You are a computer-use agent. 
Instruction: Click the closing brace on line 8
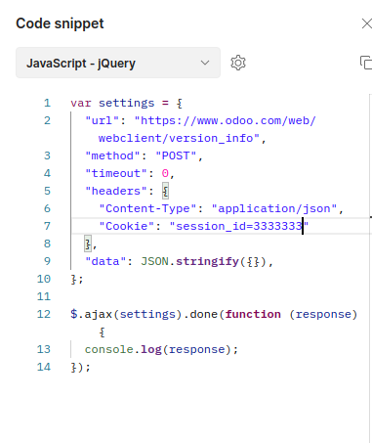(x=88, y=244)
